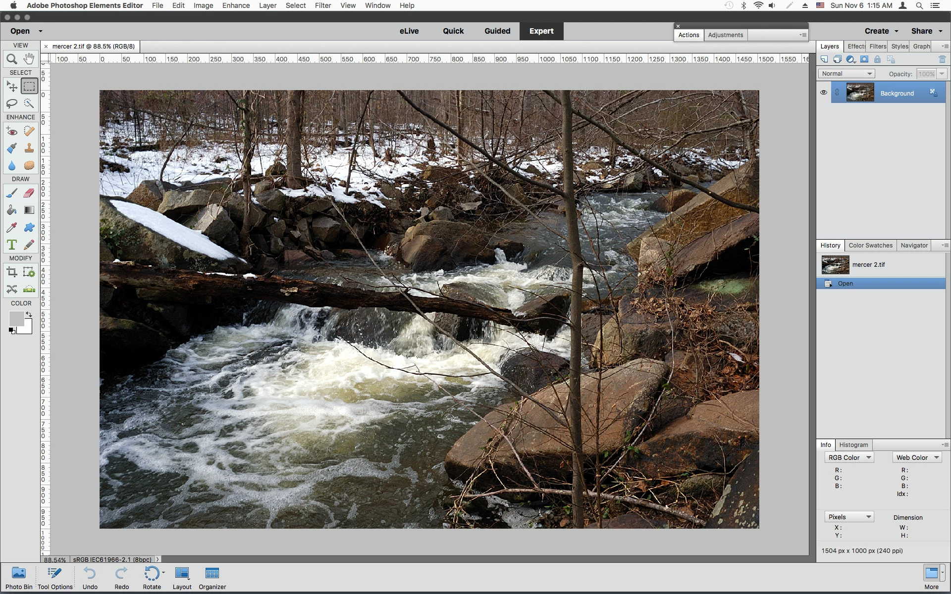This screenshot has height=594, width=951.
Task: Select the Red Eye Removal tool
Action: (x=12, y=131)
